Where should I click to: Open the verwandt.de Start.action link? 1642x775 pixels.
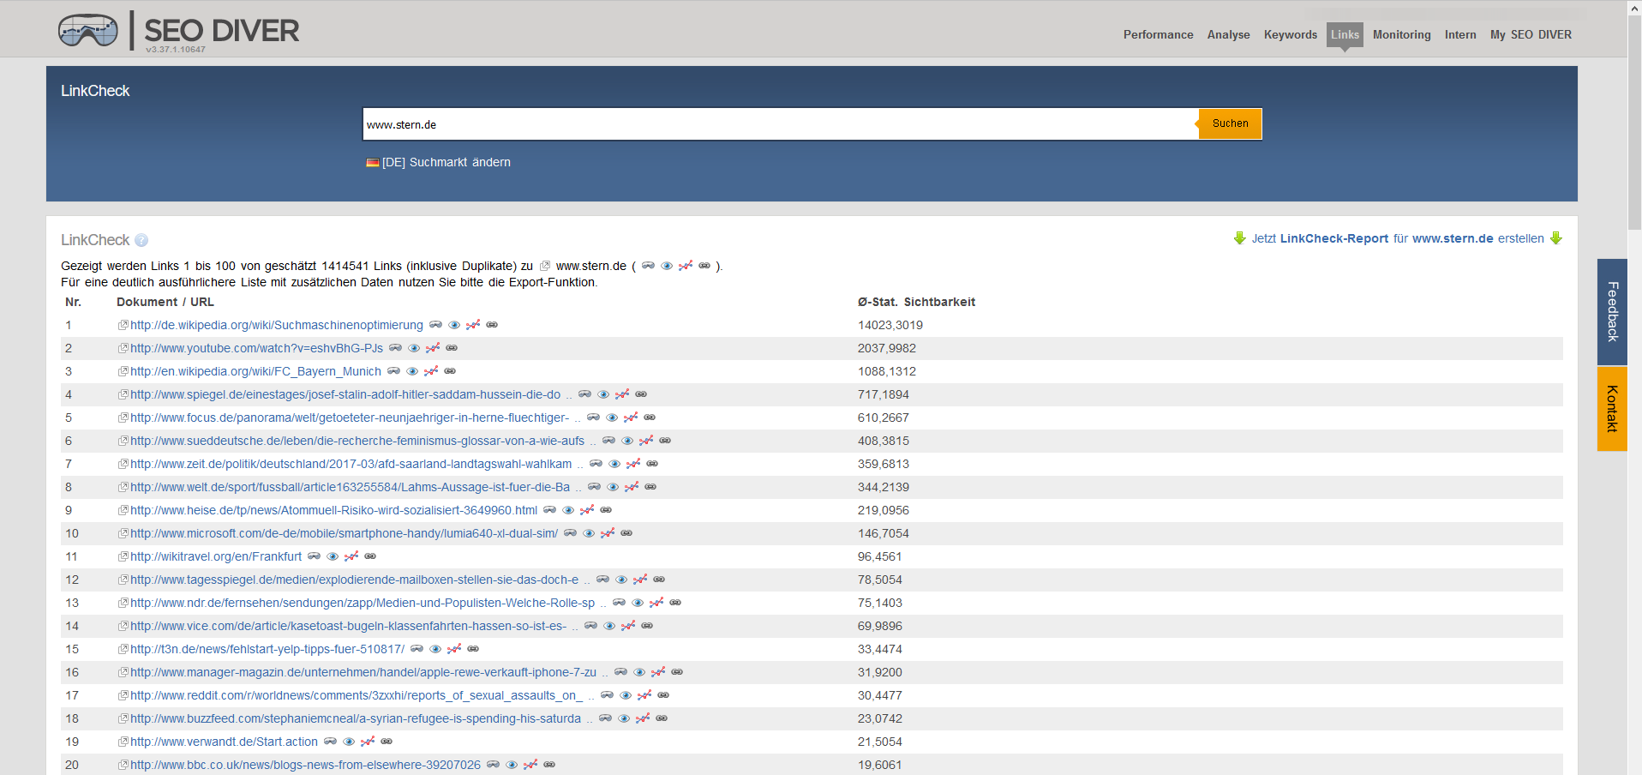click(224, 742)
